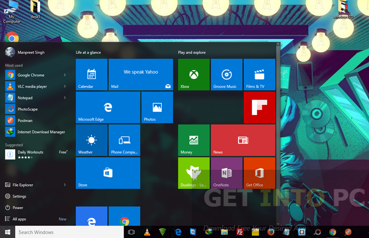Launch the Groove Music tile
The image size is (369, 238).
coord(226,75)
